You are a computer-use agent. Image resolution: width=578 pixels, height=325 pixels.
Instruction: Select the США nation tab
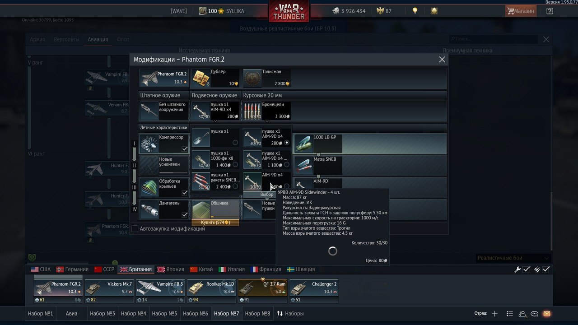(41, 269)
